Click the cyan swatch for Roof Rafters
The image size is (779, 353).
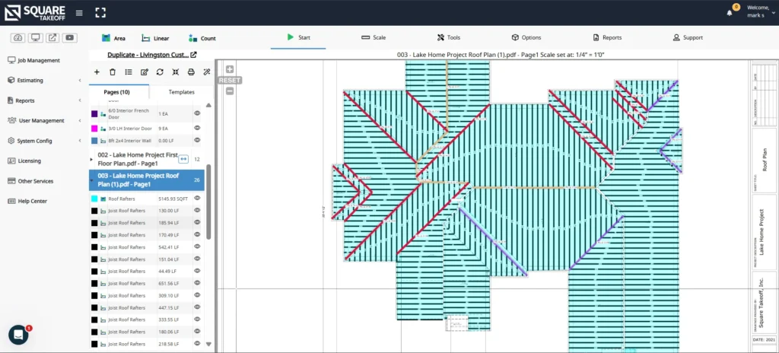[x=94, y=199]
